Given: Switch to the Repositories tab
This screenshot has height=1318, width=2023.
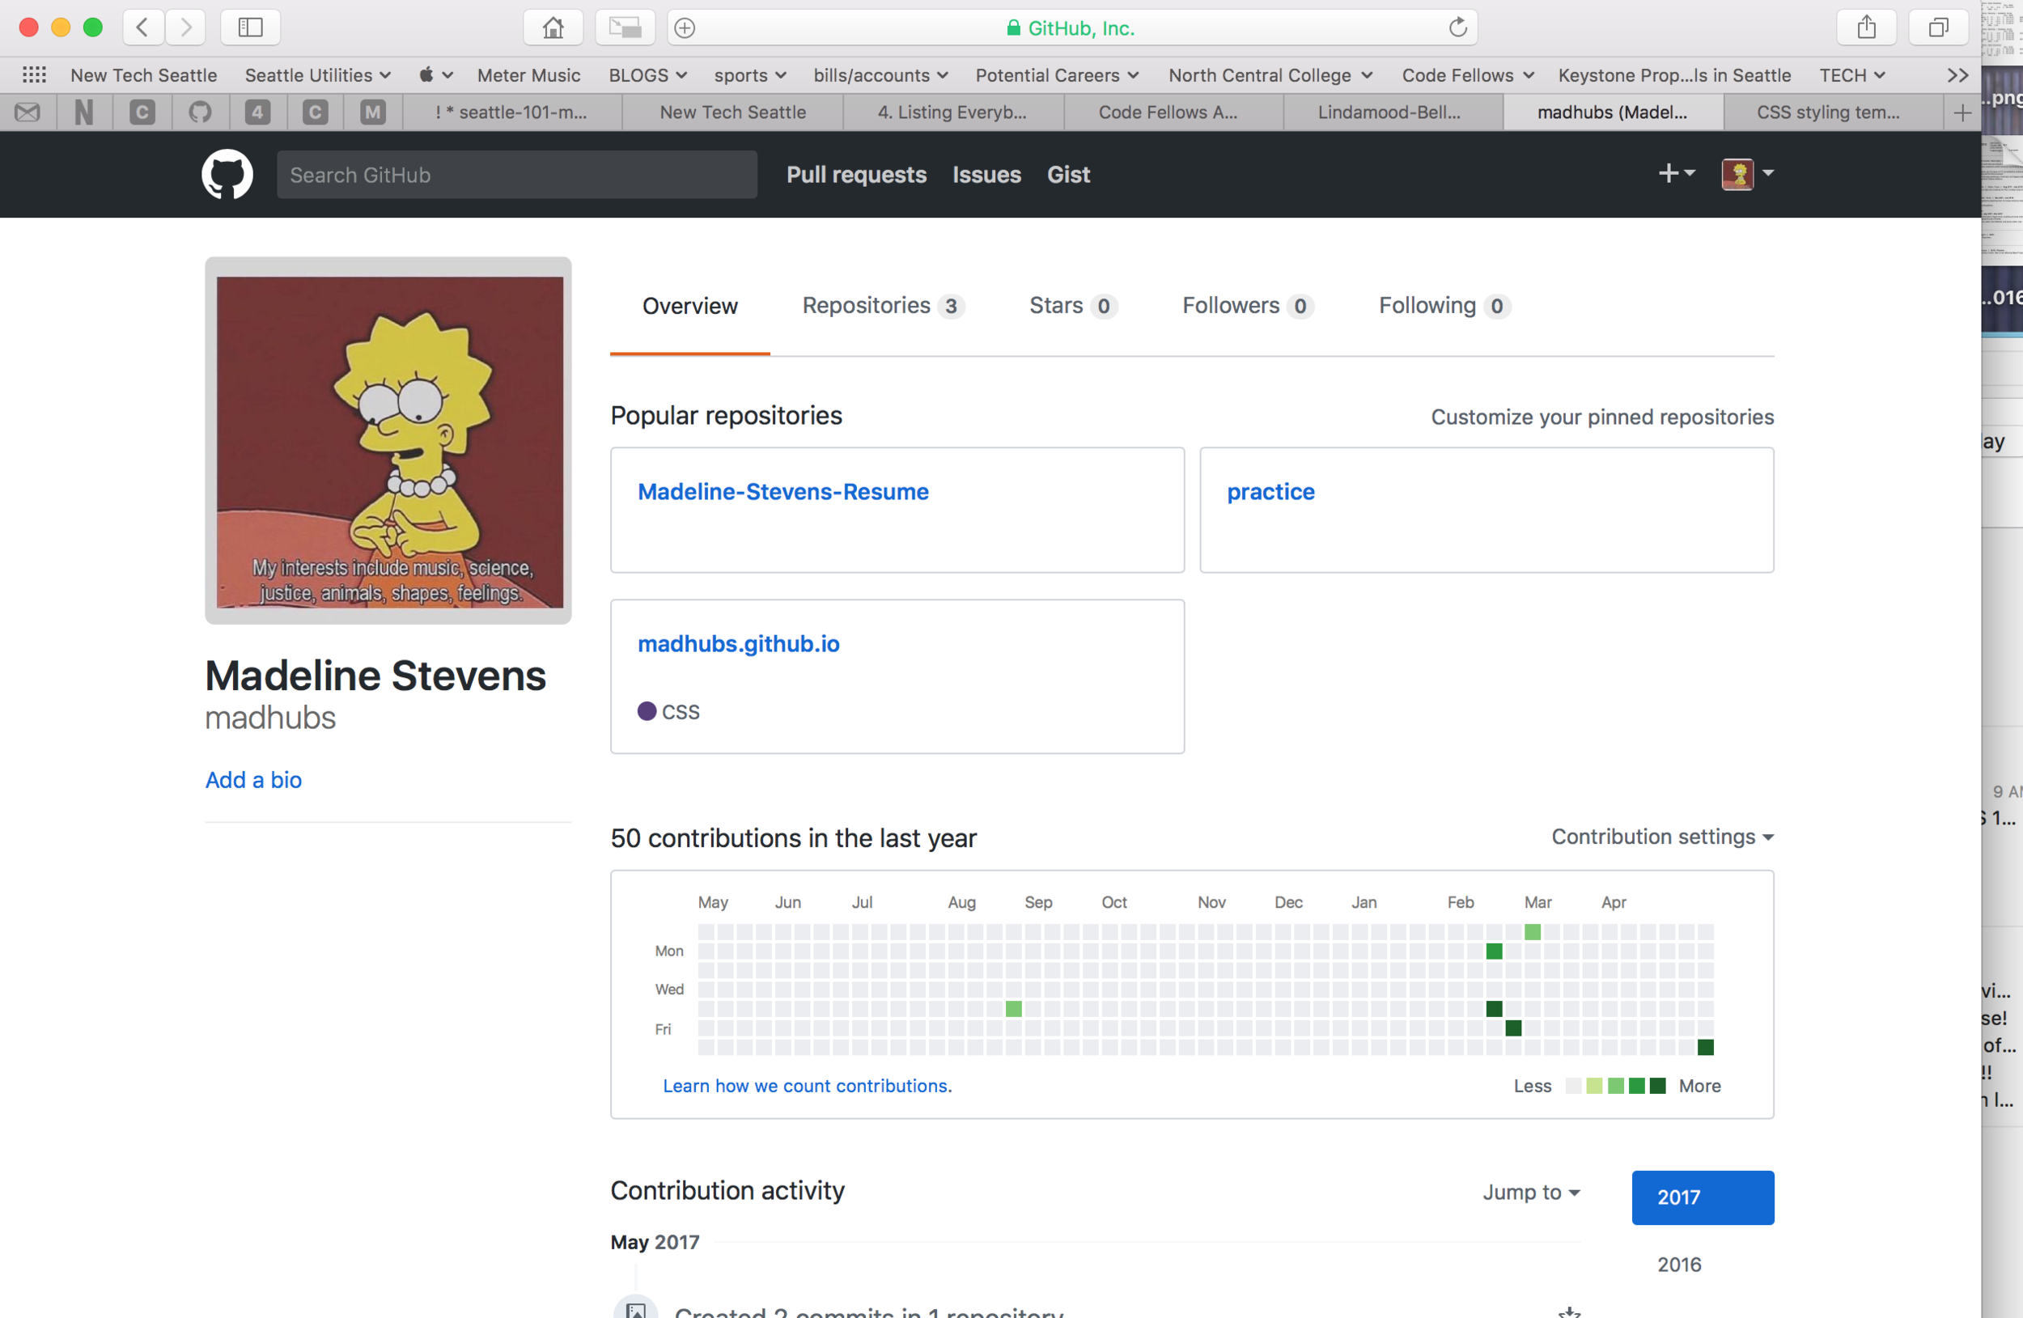Looking at the screenshot, I should pyautogui.click(x=883, y=306).
